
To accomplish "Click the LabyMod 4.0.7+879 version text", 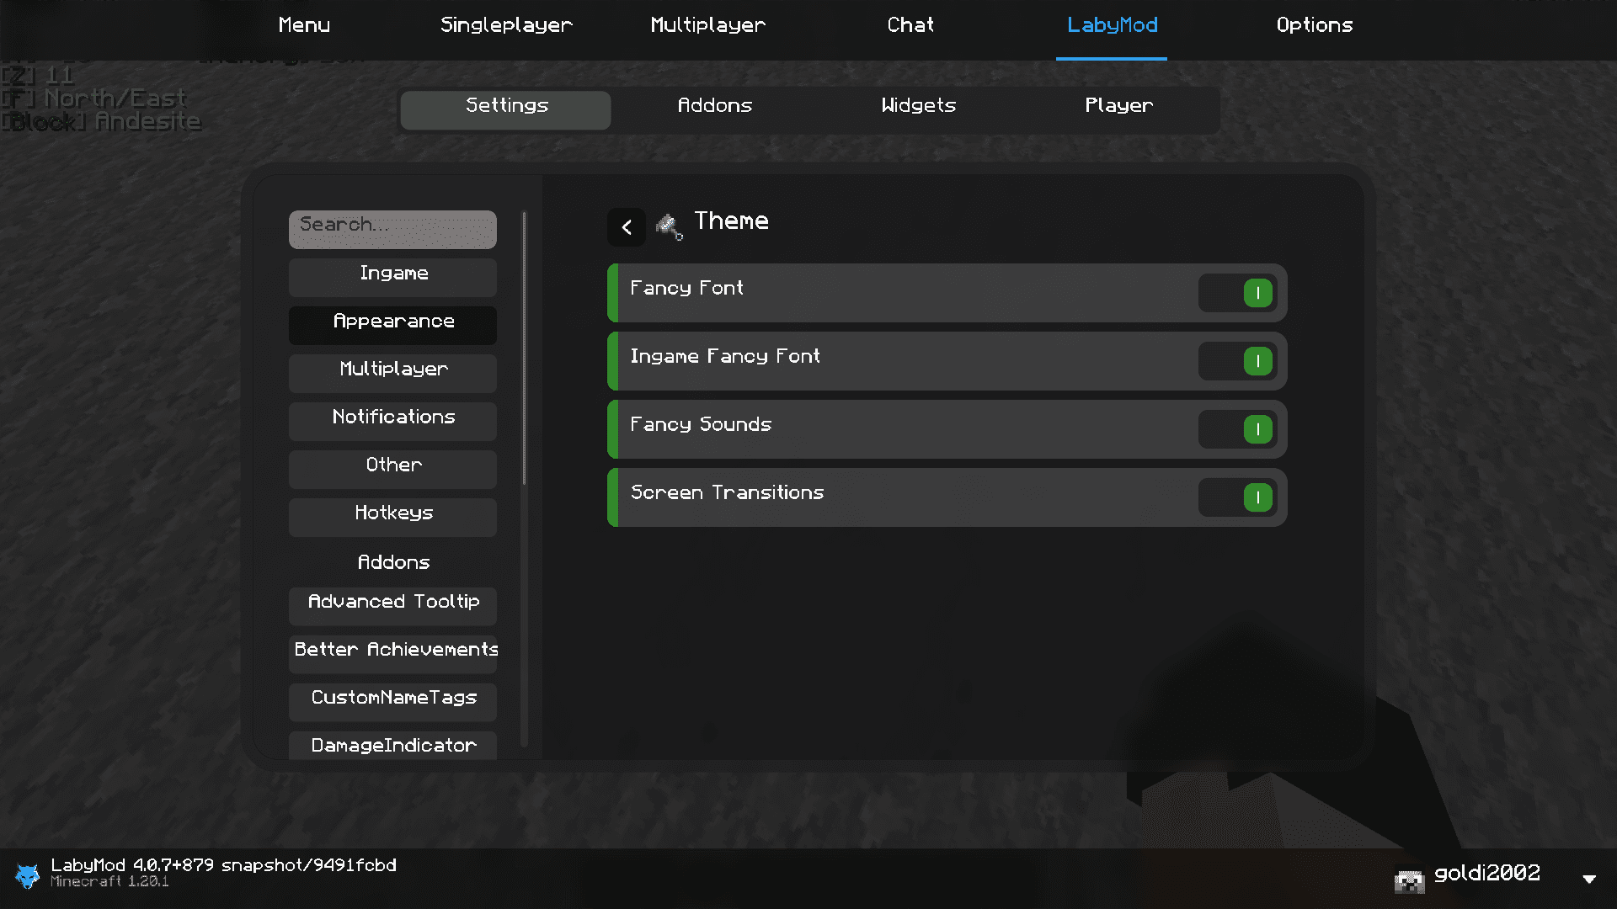I will coord(223,865).
